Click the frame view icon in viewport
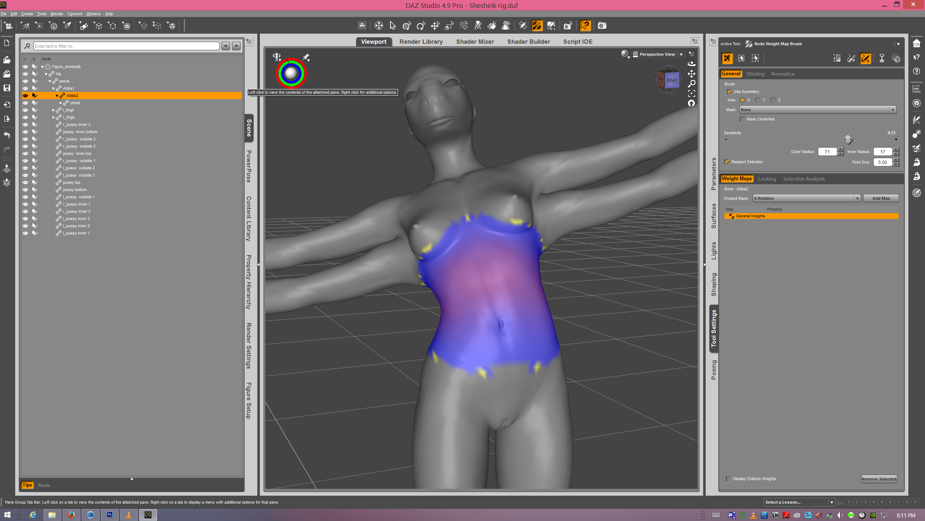Screen dimensions: 925x521 pos(692,94)
